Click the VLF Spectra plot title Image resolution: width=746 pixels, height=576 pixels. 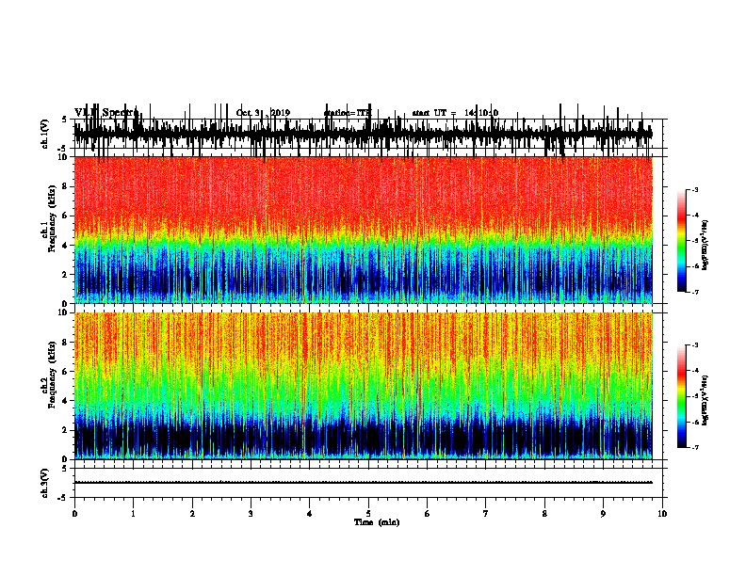coord(106,113)
